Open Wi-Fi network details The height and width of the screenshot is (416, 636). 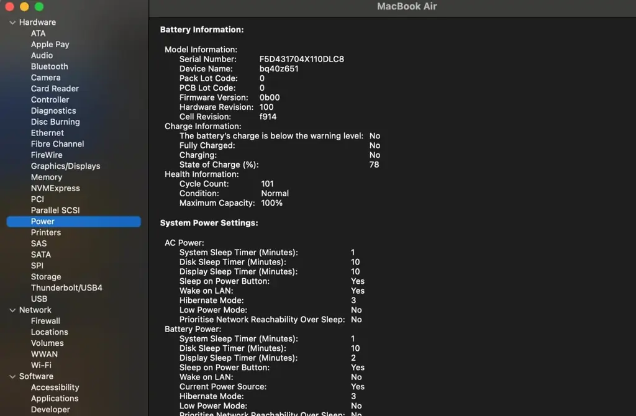(41, 365)
